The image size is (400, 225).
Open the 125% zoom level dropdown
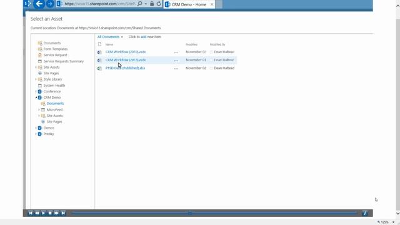tap(393, 222)
